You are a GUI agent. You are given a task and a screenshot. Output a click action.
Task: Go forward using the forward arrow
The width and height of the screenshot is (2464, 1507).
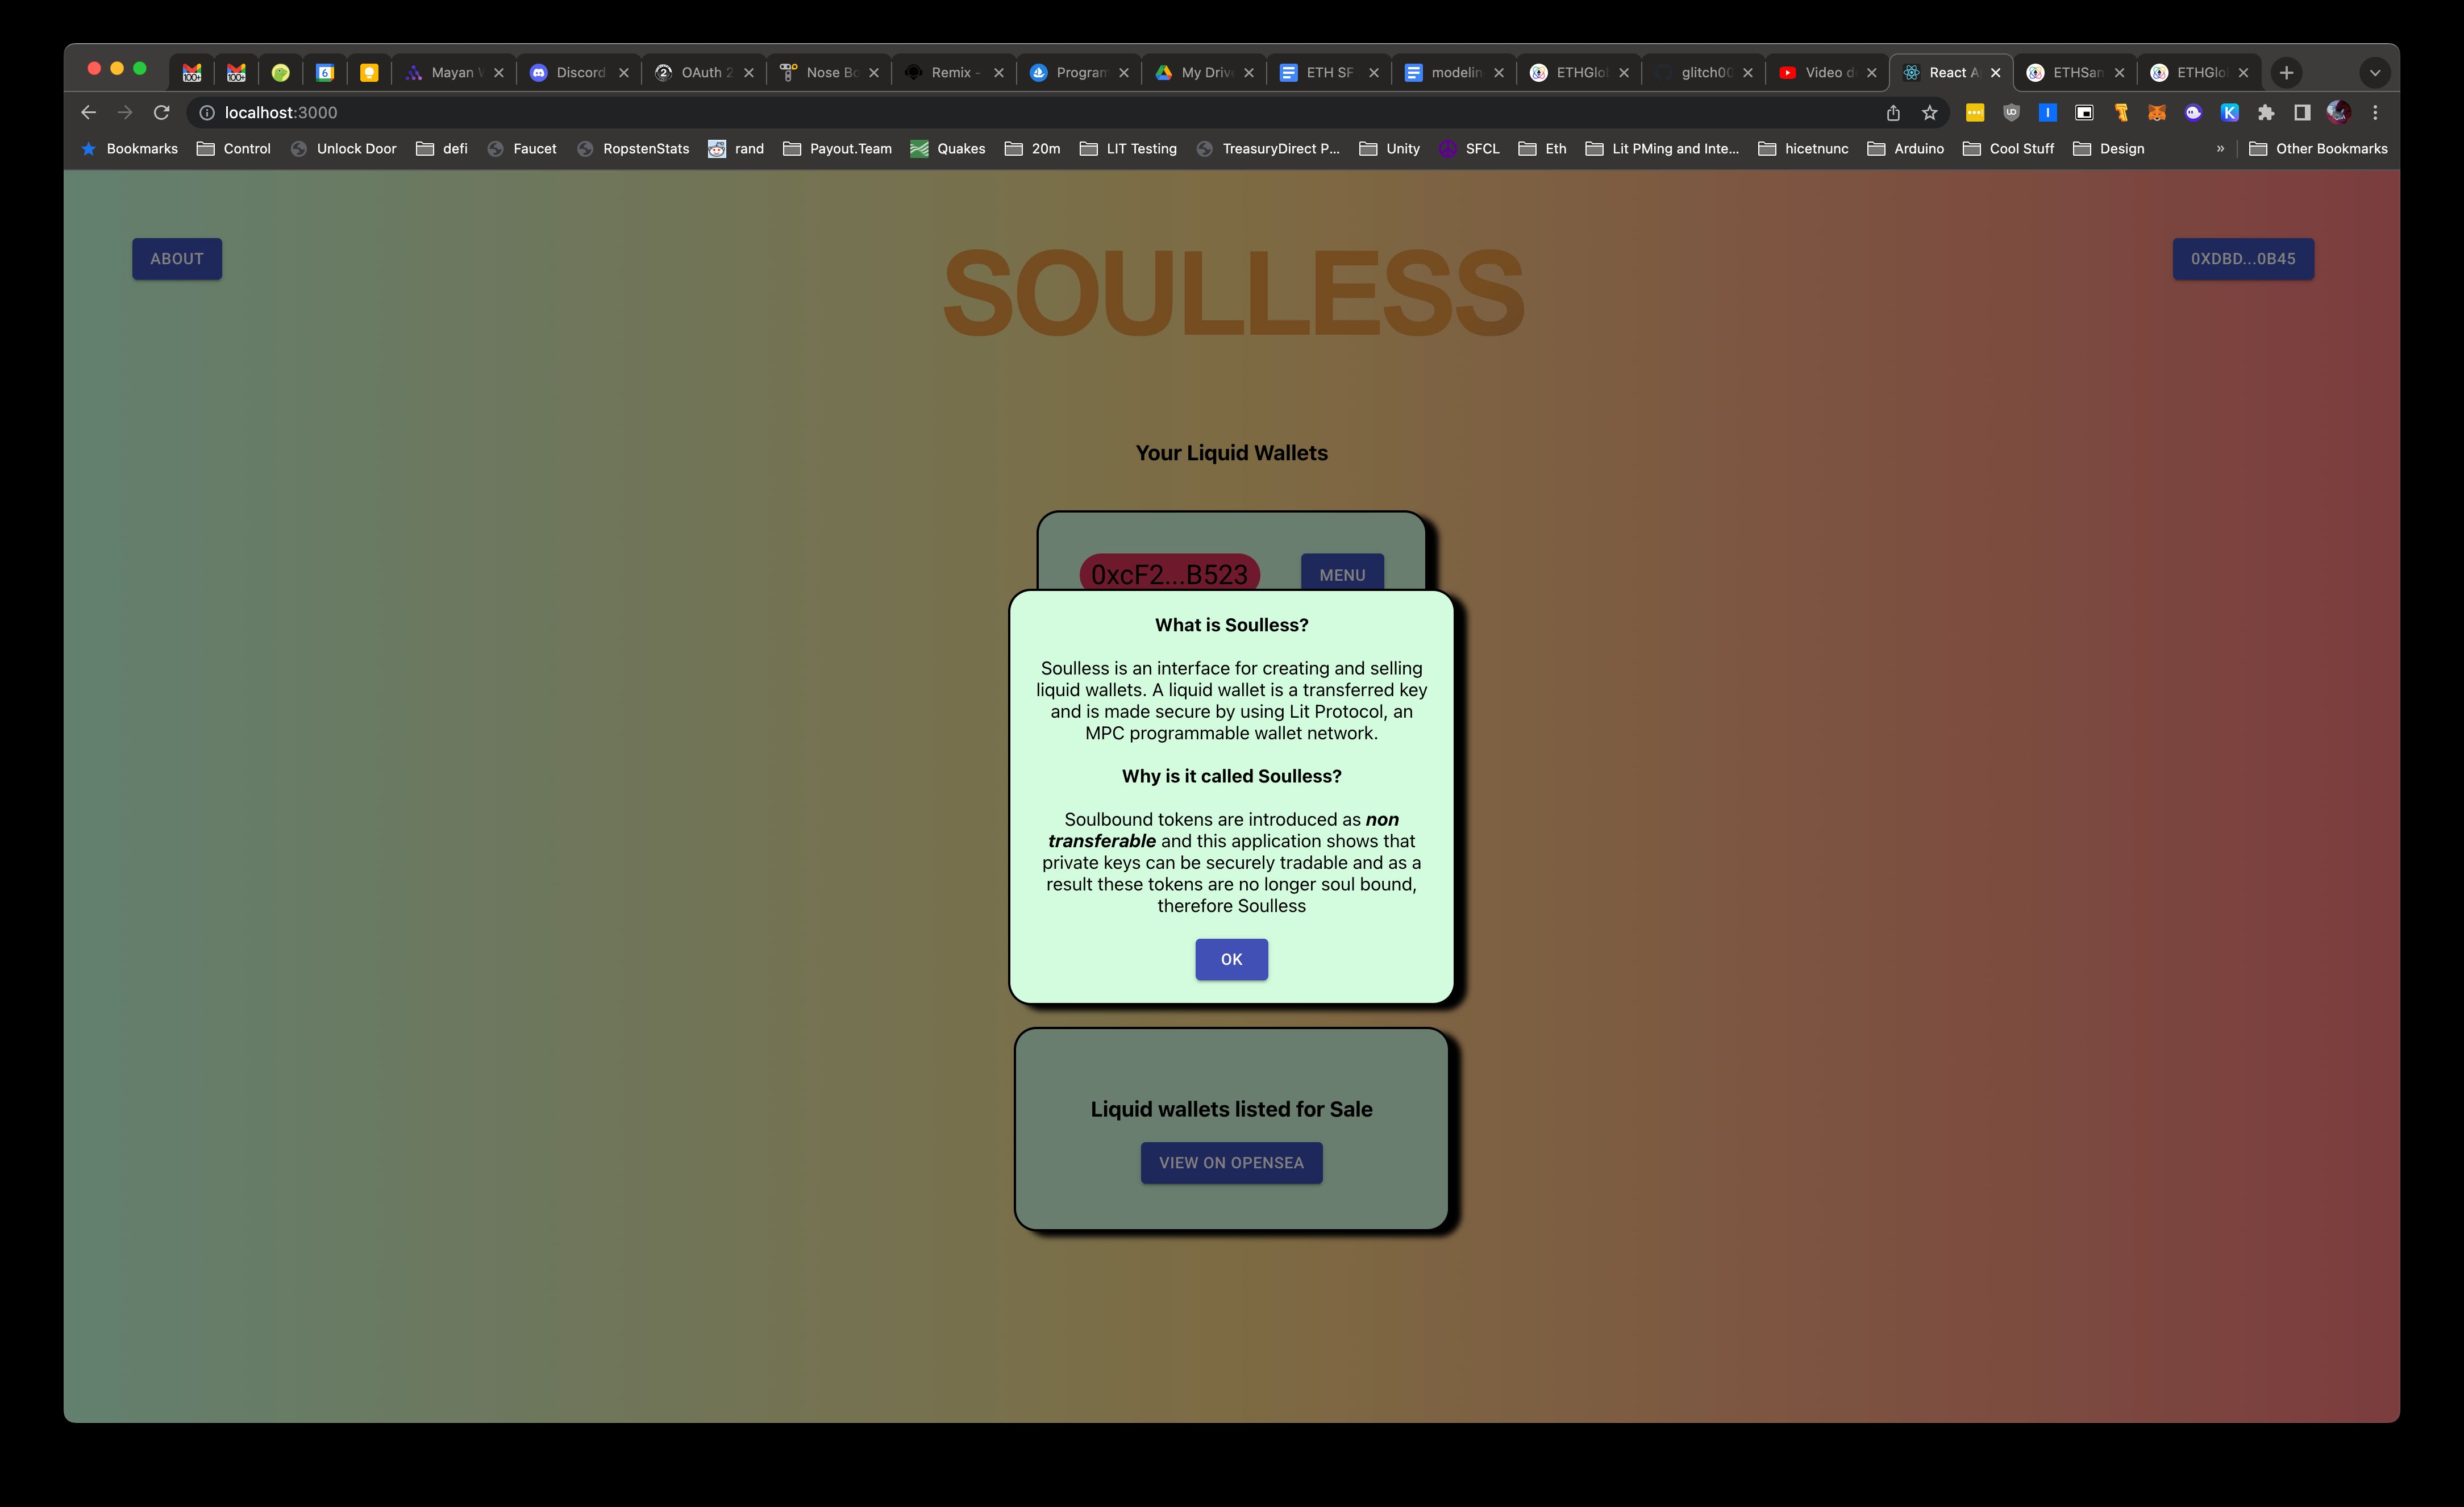(124, 113)
